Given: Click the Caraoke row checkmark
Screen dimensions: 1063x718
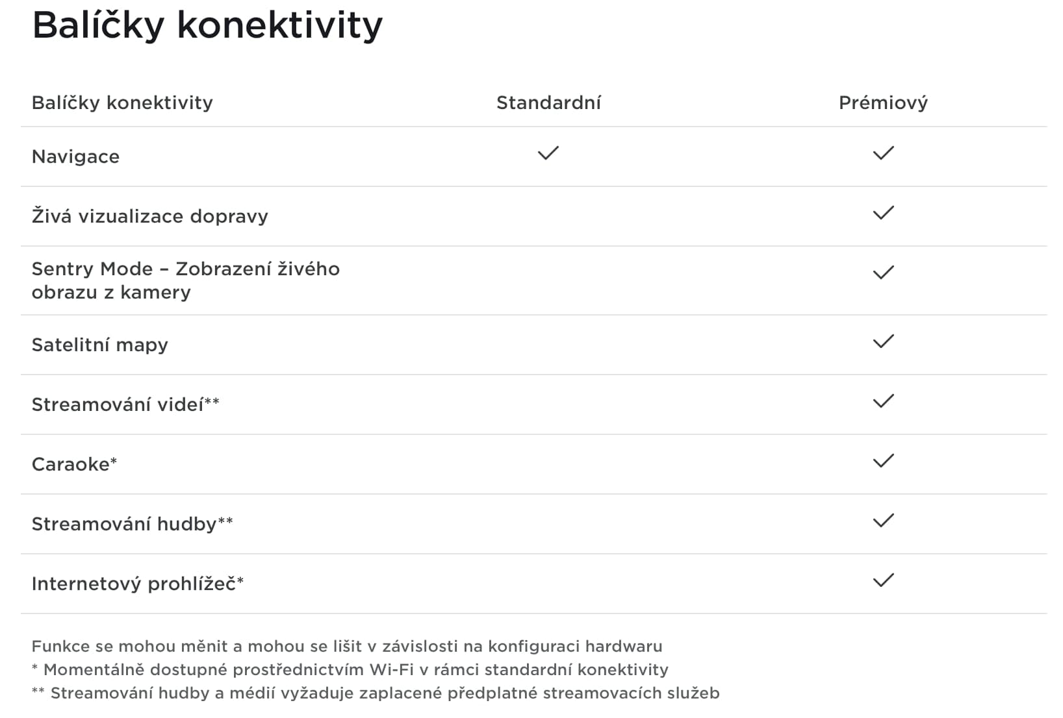Looking at the screenshot, I should point(883,461).
